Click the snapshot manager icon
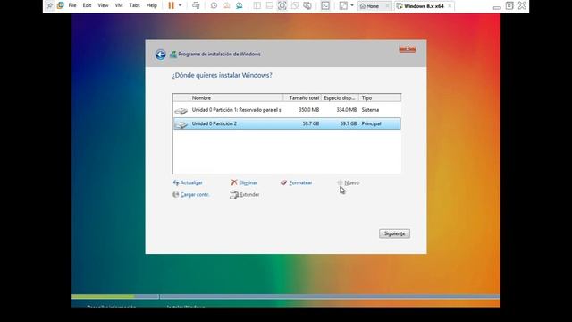Screen dimensions: 572x322 click(239, 5)
